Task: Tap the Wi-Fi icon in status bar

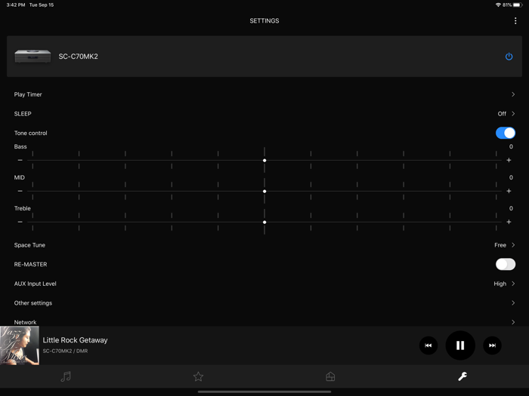Action: click(x=498, y=5)
